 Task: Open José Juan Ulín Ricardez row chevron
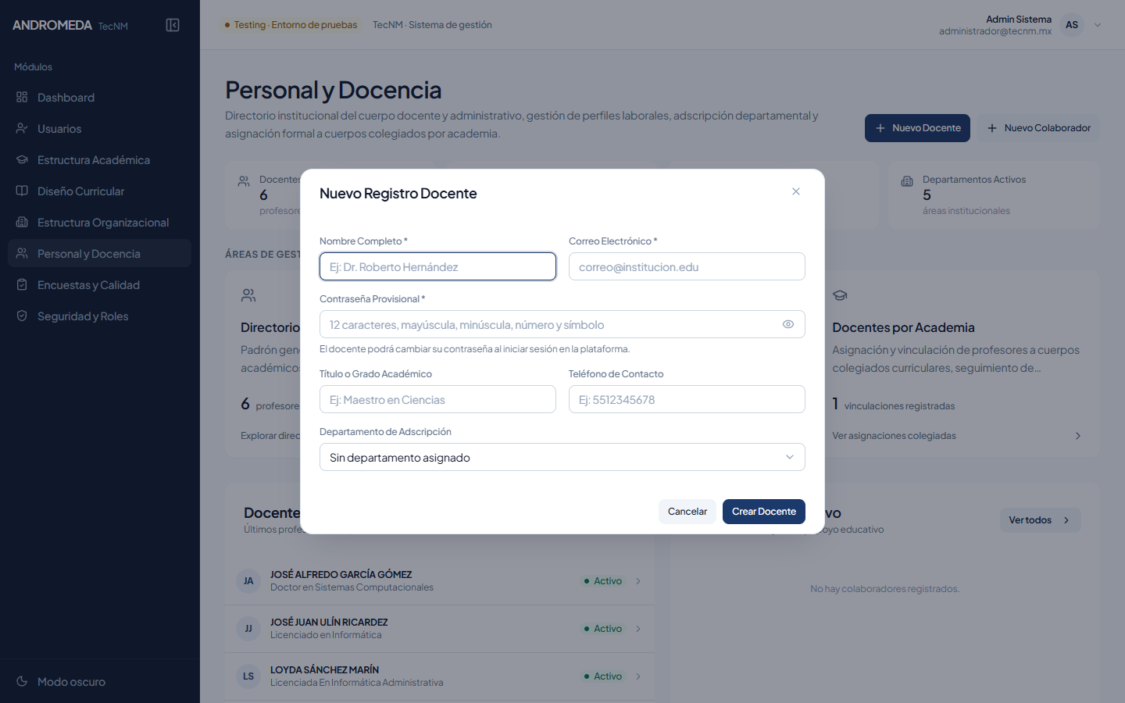pos(638,629)
